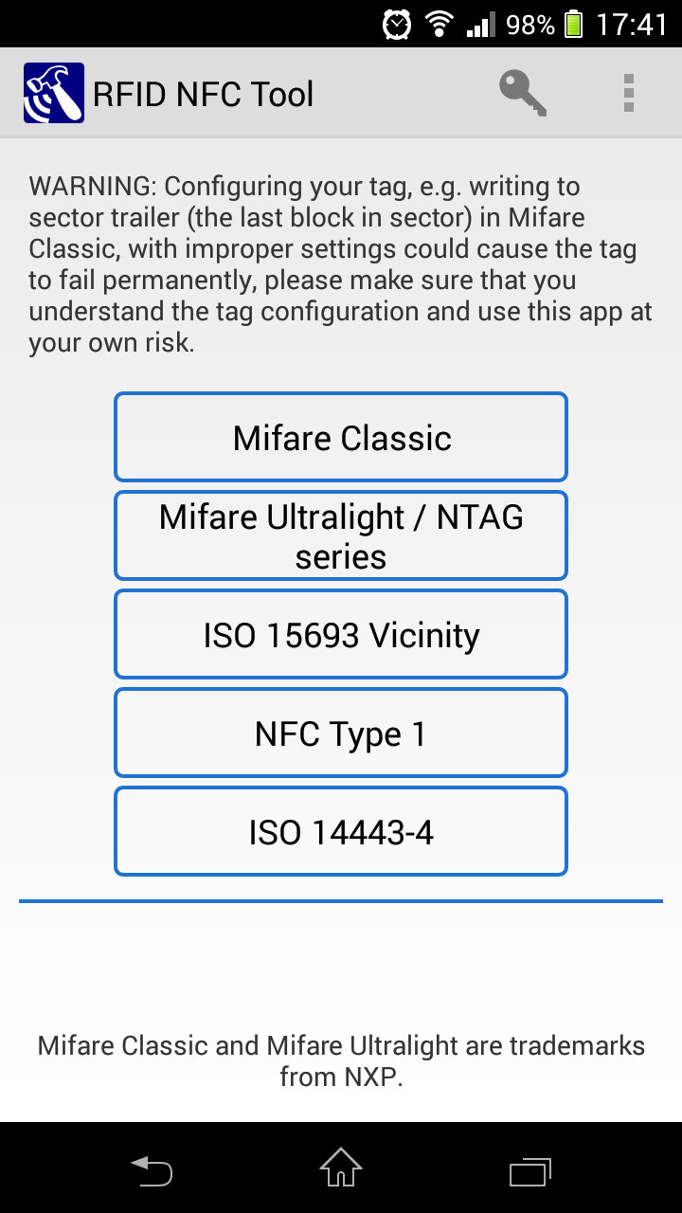Tap the cellular signal strength icon
Image resolution: width=682 pixels, height=1213 pixels.
tap(481, 24)
